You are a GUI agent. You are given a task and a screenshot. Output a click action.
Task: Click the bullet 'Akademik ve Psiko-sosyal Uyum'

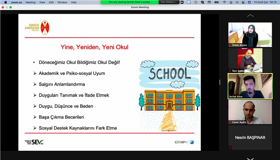(72, 73)
